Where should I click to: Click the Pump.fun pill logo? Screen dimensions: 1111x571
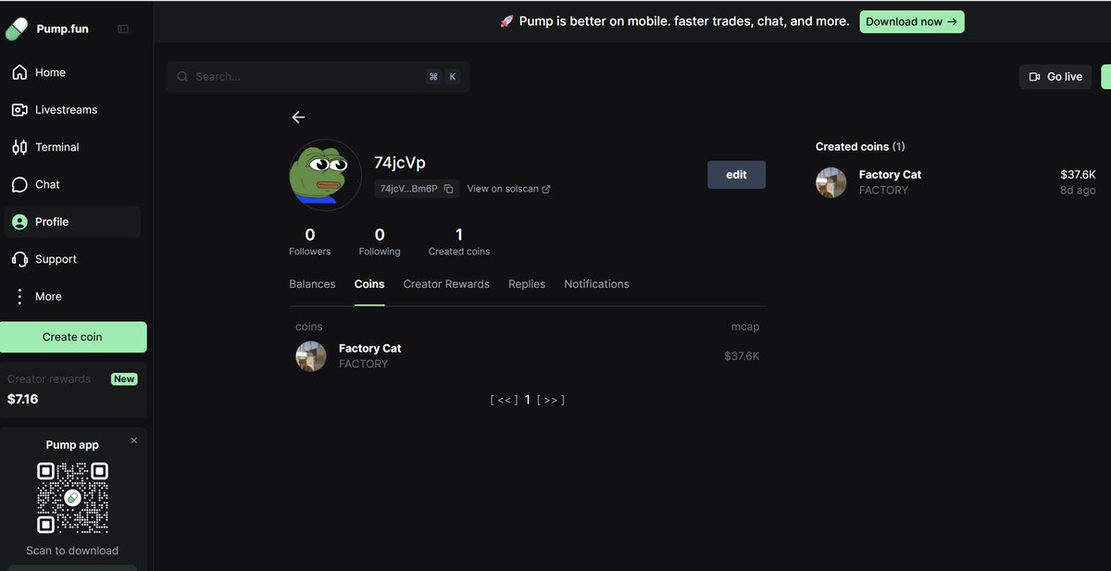click(x=17, y=30)
